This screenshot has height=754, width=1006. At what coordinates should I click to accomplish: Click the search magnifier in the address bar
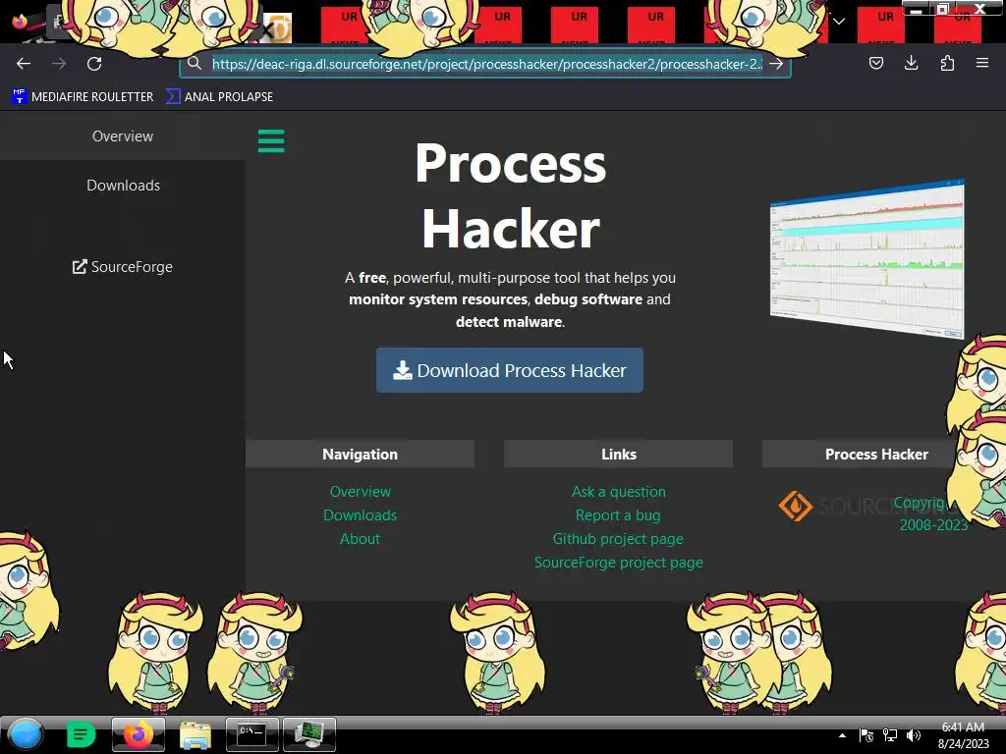(x=195, y=63)
